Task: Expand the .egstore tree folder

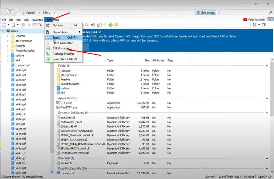Action: [x=8, y=36]
